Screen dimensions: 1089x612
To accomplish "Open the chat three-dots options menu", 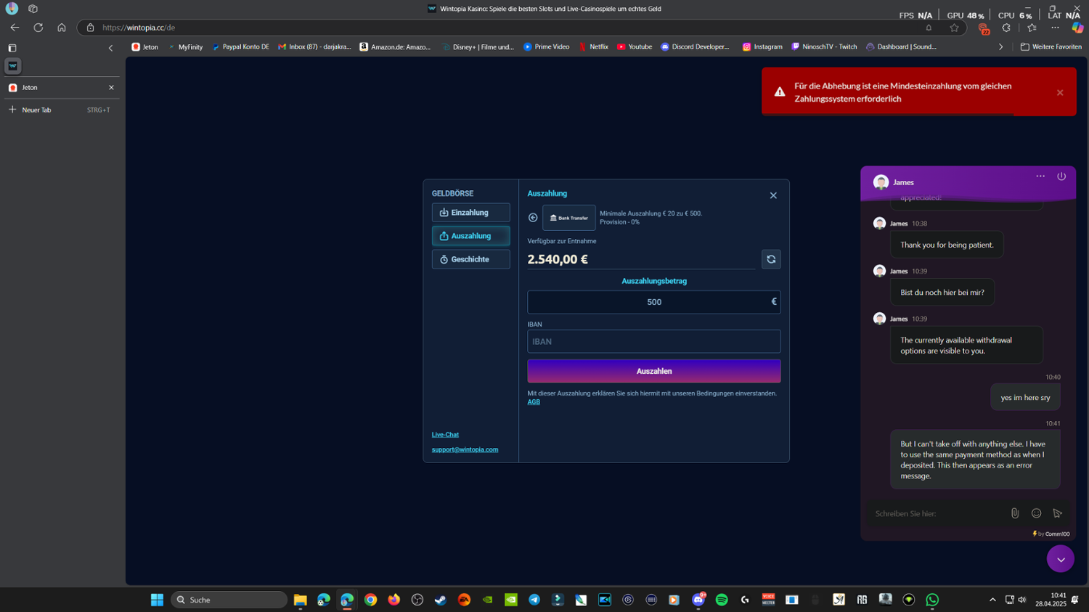I will 1040,176.
